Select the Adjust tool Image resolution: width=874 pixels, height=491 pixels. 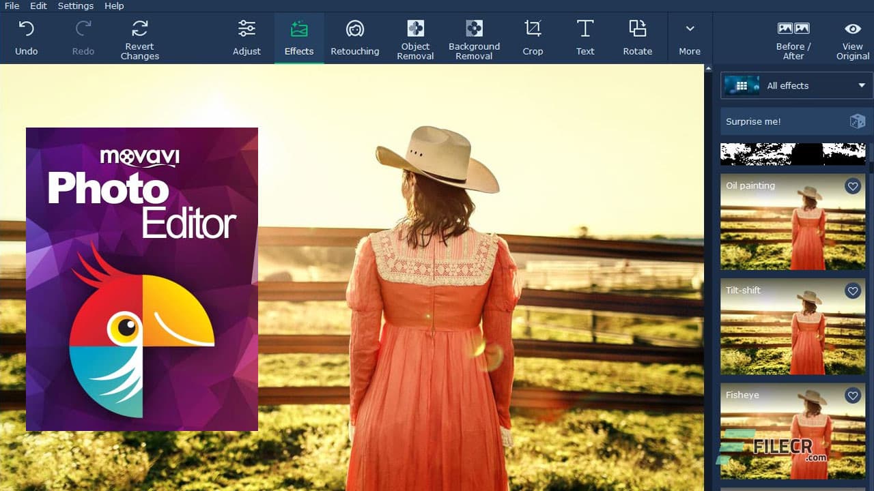tap(246, 38)
